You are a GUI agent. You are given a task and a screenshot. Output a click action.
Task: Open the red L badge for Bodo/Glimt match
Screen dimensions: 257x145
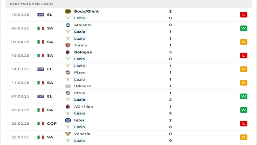244,15
